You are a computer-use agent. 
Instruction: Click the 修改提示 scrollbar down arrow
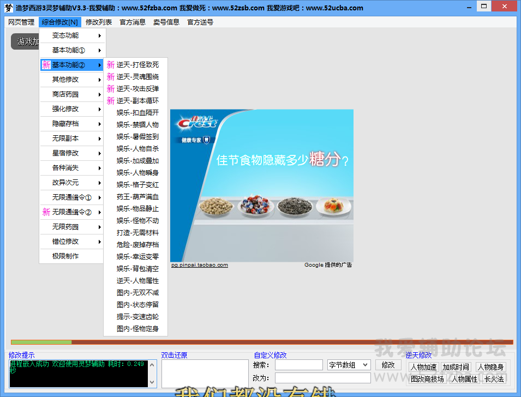click(153, 383)
